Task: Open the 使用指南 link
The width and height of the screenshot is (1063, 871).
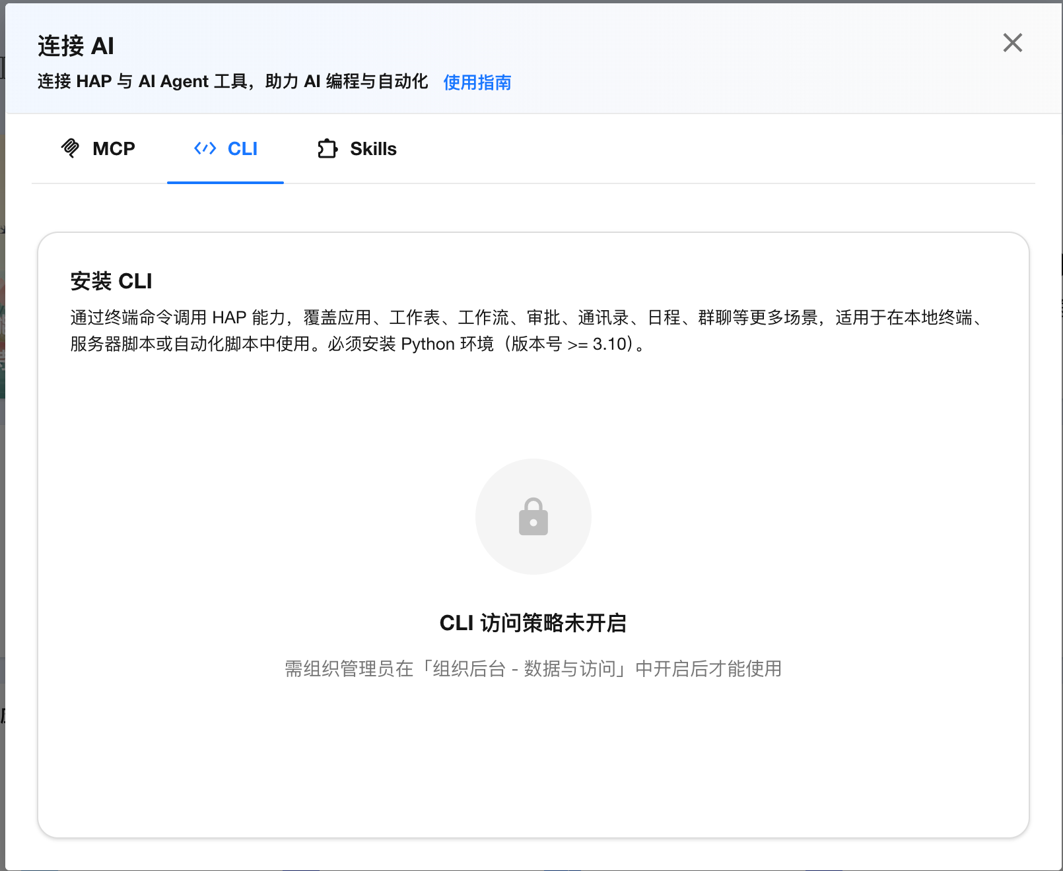Action: [477, 82]
